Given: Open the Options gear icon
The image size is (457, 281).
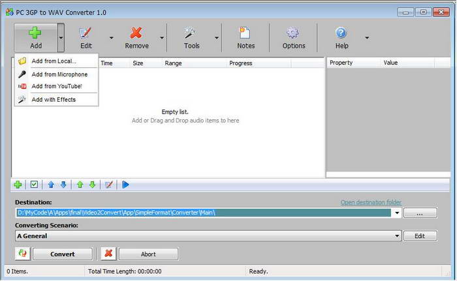Looking at the screenshot, I should pos(292,33).
